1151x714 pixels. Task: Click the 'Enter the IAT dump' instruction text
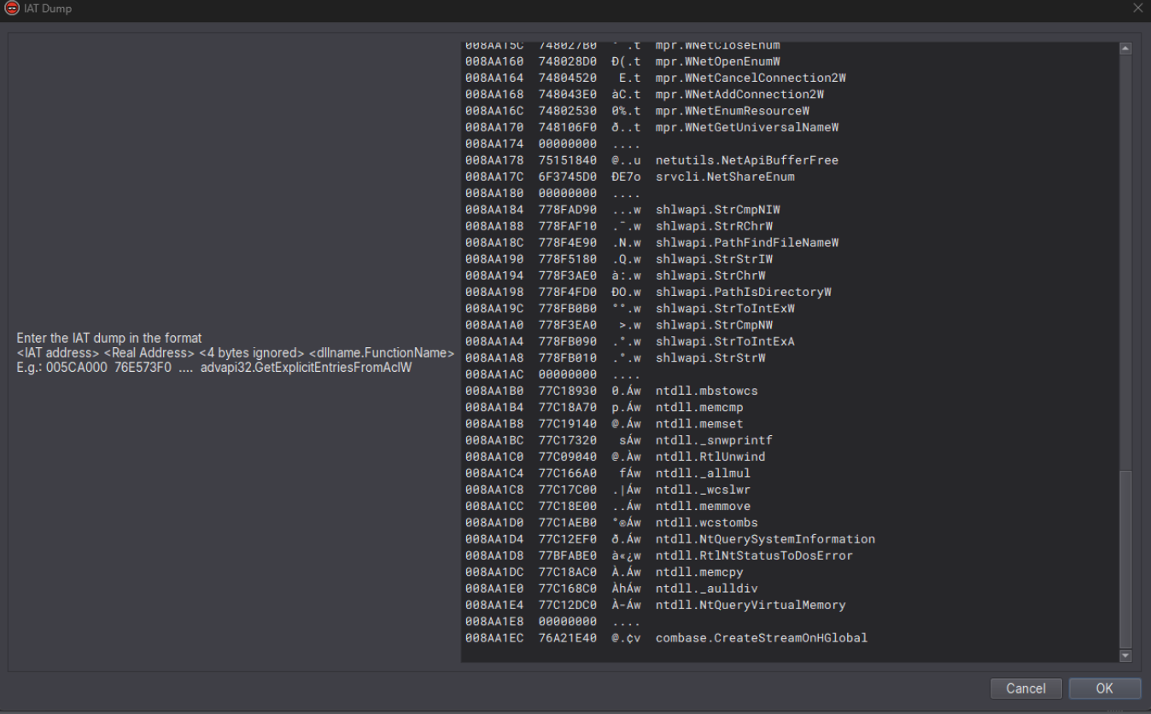click(x=108, y=339)
